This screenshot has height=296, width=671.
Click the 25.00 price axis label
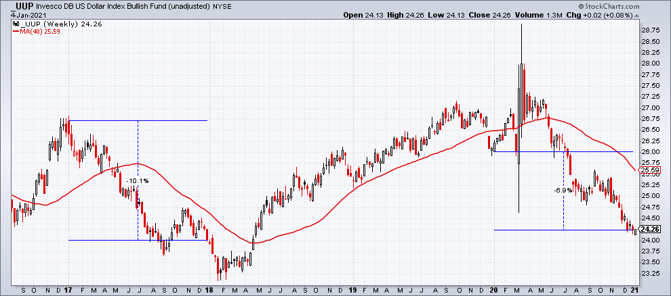tap(649, 196)
